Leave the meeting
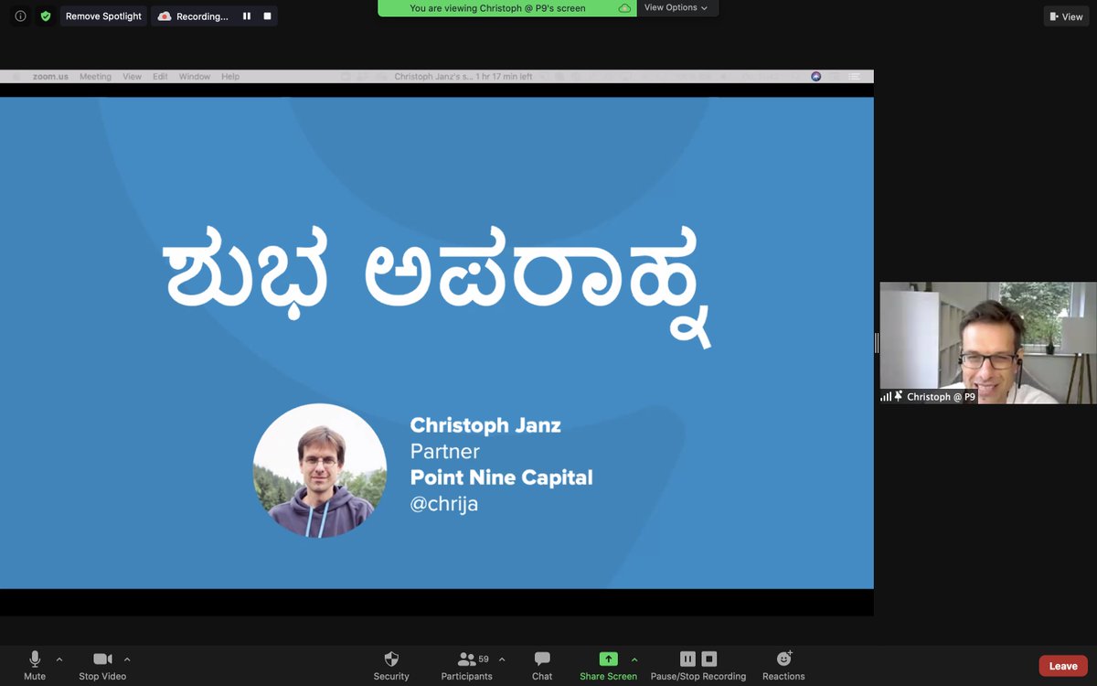 pyautogui.click(x=1063, y=666)
